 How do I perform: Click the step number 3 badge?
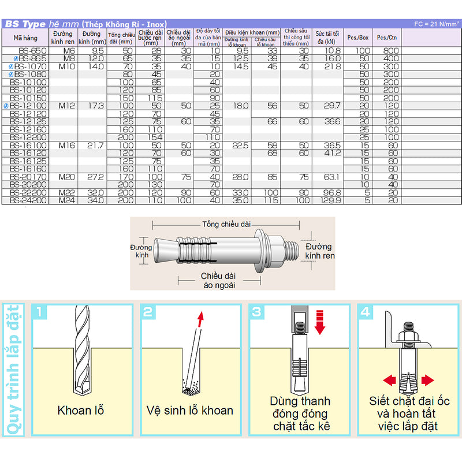[256, 312]
